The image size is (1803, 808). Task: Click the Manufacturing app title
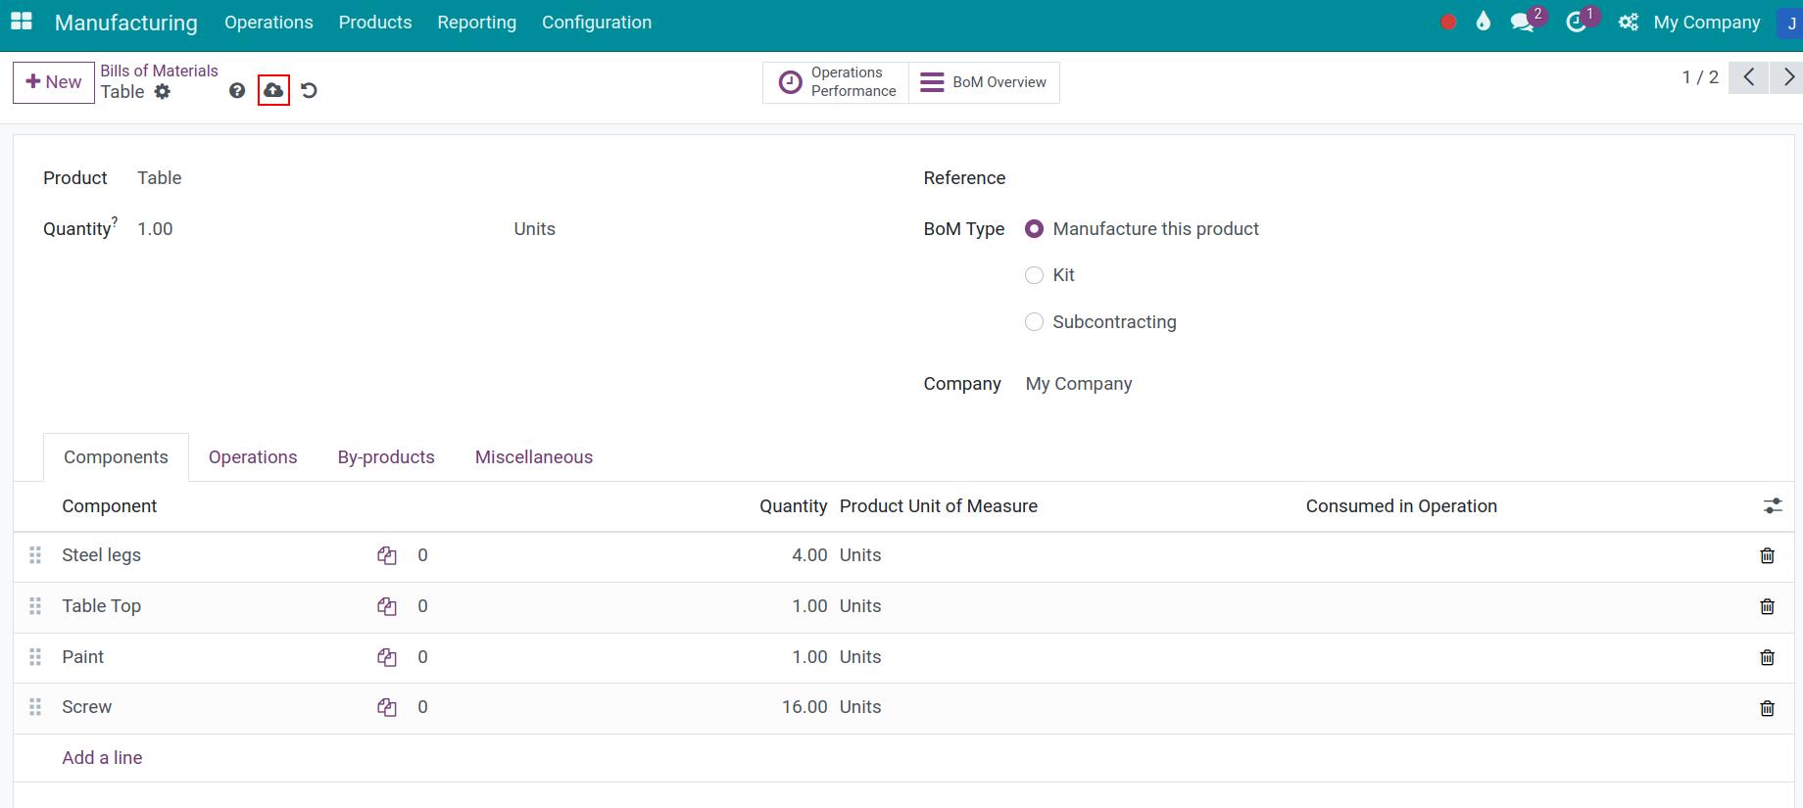coord(126,23)
